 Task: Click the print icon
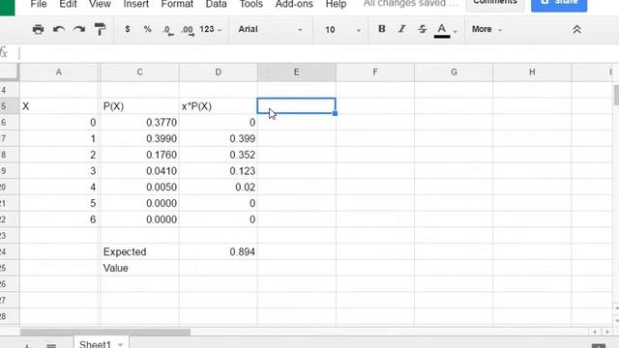coord(38,30)
